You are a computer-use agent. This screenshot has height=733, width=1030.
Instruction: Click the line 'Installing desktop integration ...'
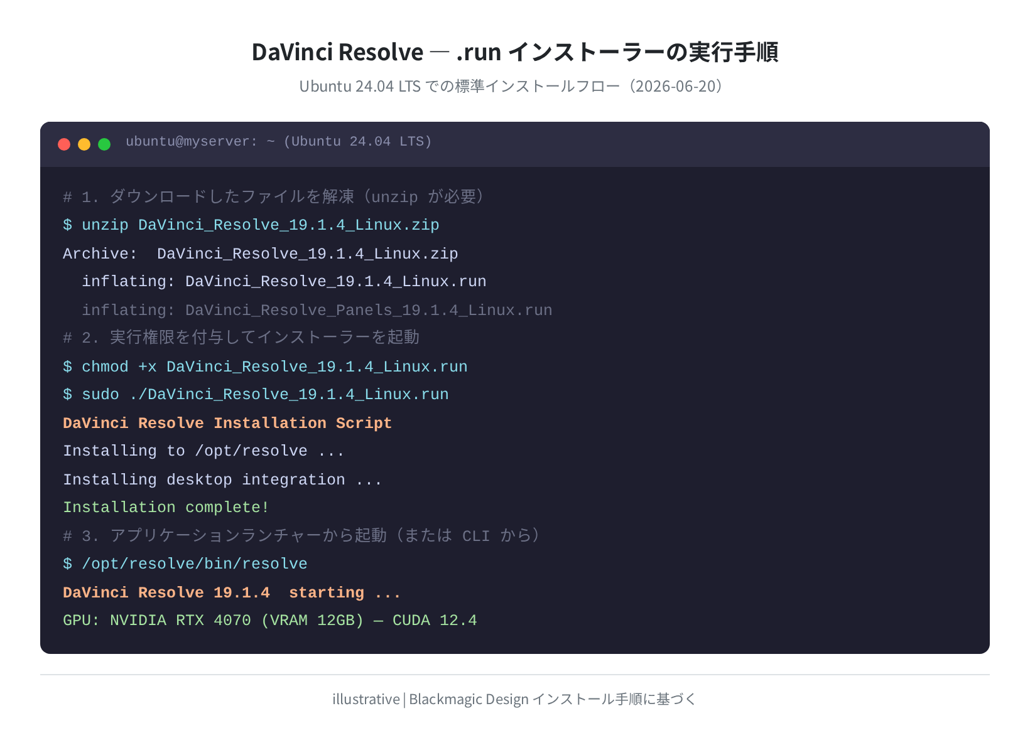pyautogui.click(x=222, y=479)
